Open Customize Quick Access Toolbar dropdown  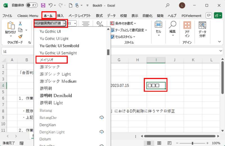(x=87, y=5)
